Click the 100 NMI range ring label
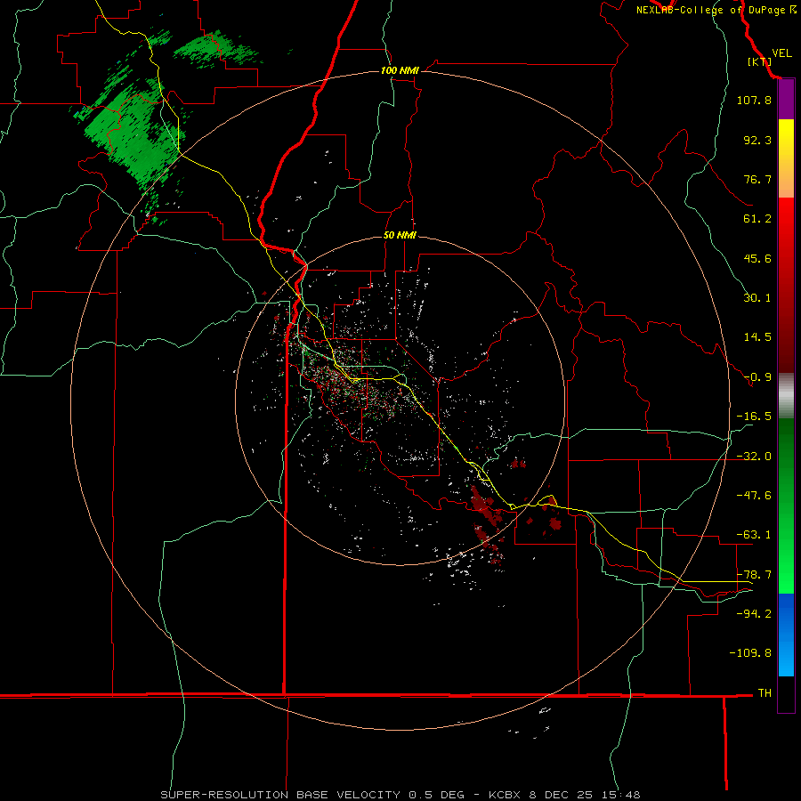 coord(400,70)
